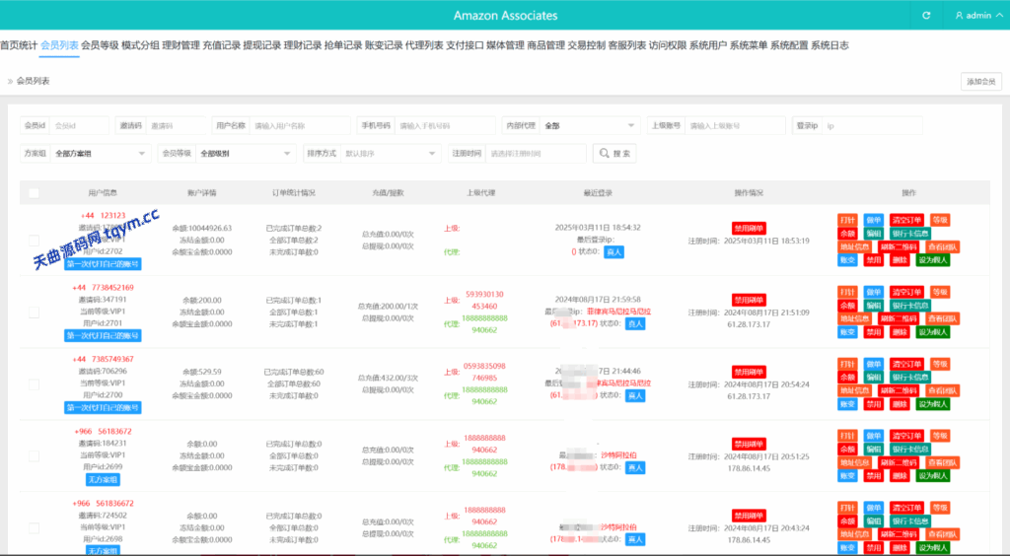This screenshot has width=1010, height=556.
Task: Open the 排序方式 dropdown
Action: pyautogui.click(x=391, y=153)
